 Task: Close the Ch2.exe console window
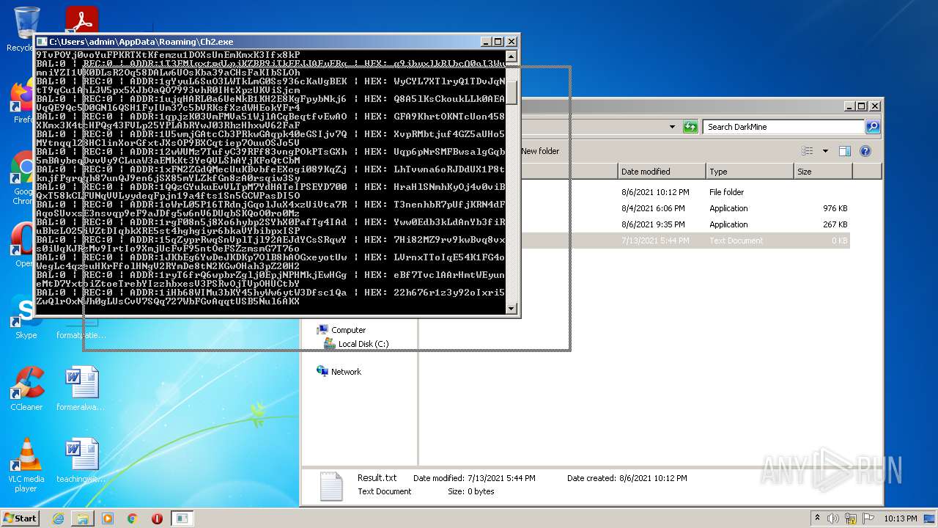point(512,42)
